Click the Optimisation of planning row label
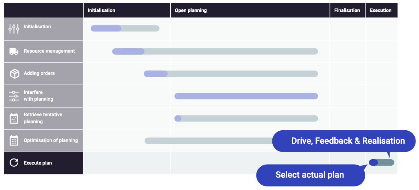Viewport: 419px width, 190px height. (x=51, y=141)
